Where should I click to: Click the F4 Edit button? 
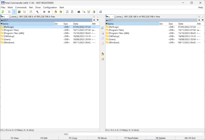(x=44, y=138)
